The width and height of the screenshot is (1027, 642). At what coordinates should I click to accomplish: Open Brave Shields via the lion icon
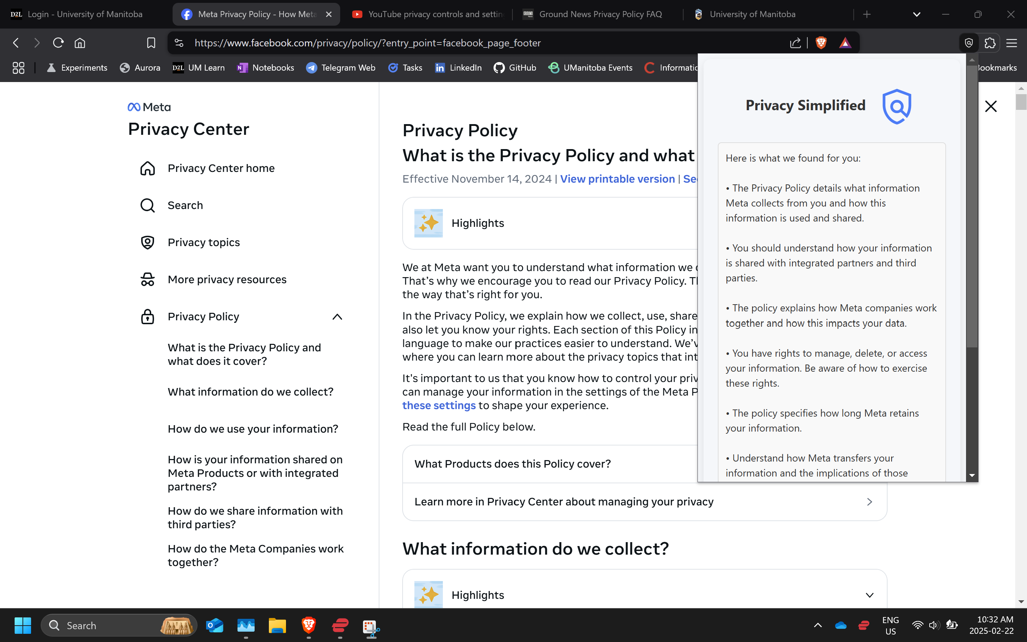tap(821, 42)
